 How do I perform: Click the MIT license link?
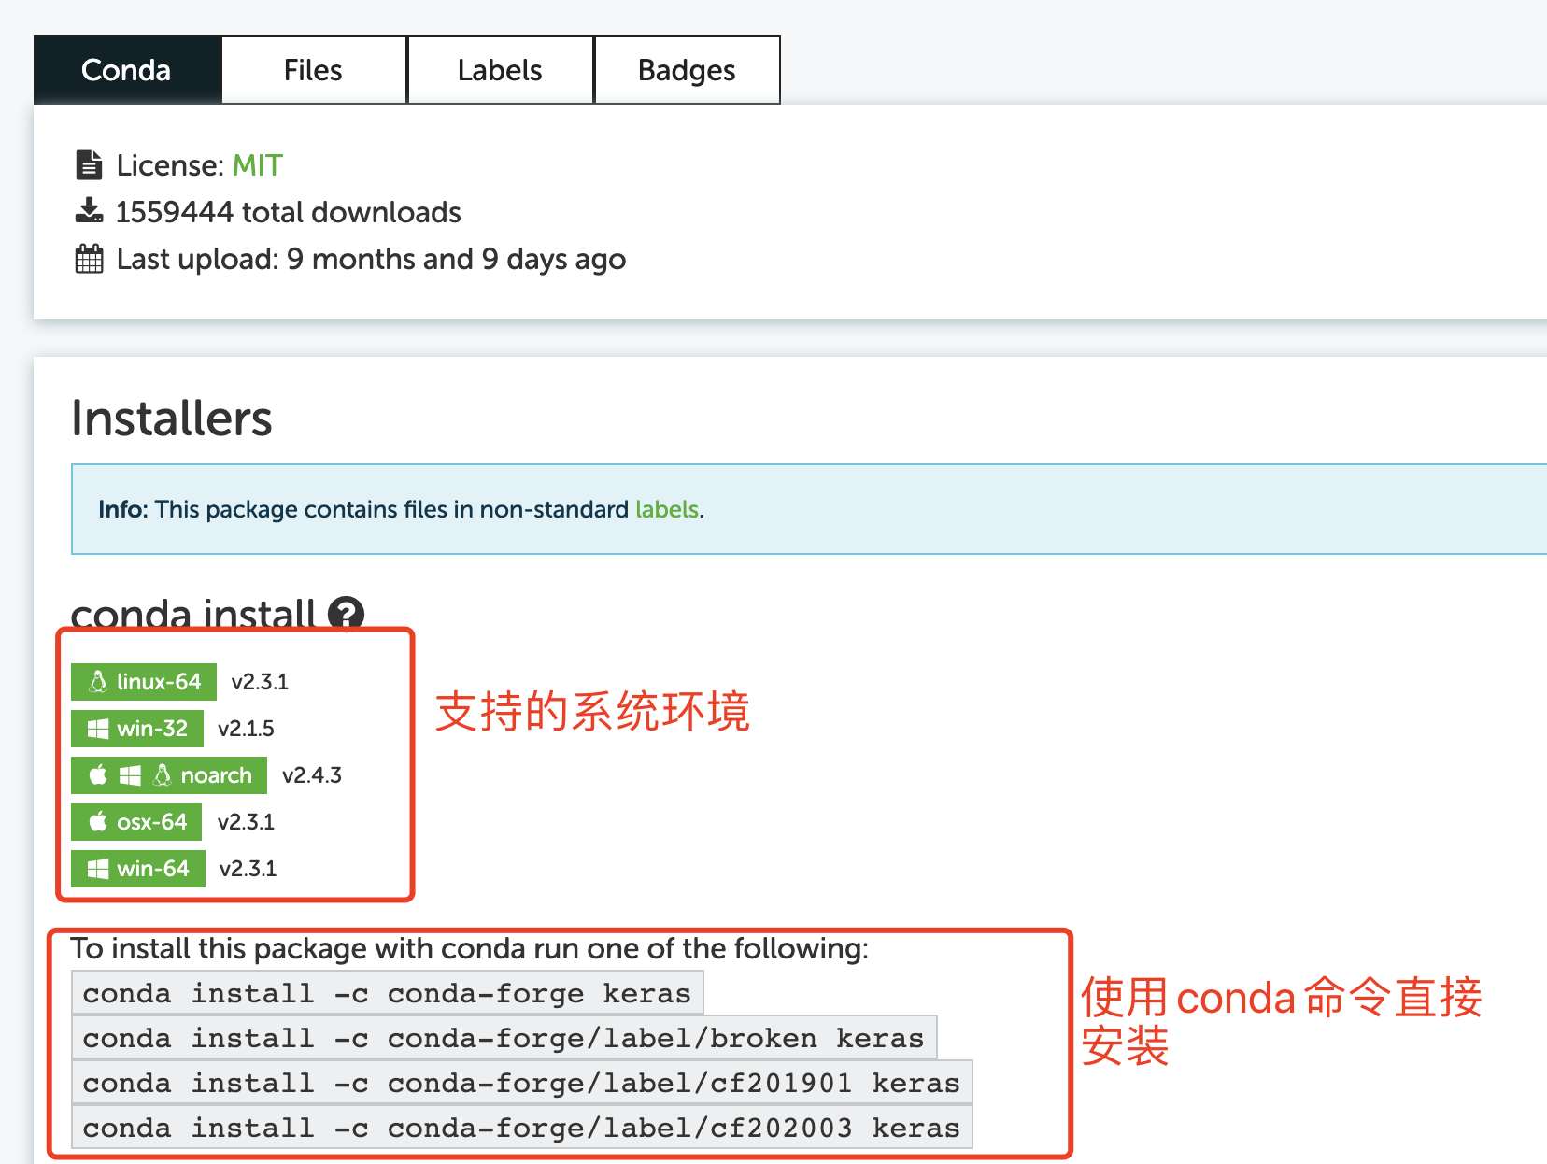pos(257,165)
